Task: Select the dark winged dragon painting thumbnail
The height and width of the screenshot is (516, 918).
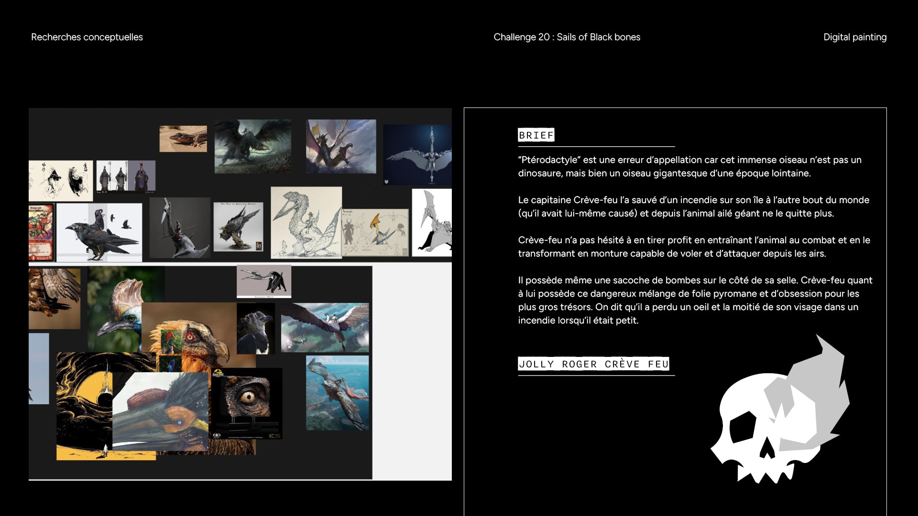Action: point(252,146)
